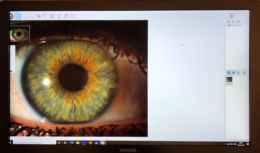Click the large folder icon at top right
This screenshot has width=260, height=153.
coord(232,15)
